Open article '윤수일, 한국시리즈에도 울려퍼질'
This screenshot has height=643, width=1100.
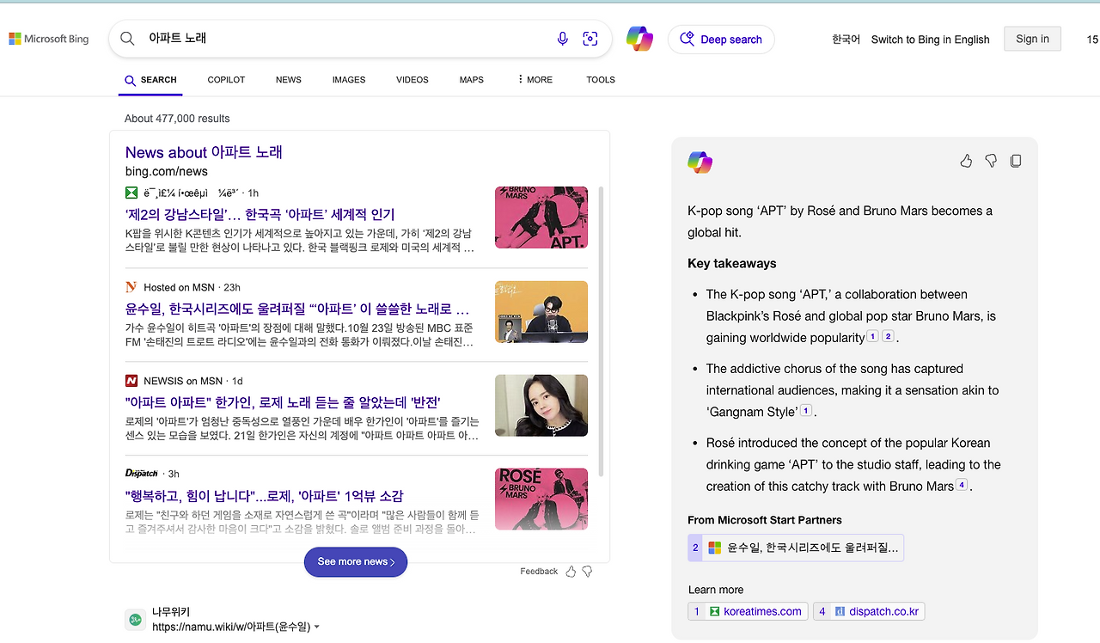[x=297, y=309]
